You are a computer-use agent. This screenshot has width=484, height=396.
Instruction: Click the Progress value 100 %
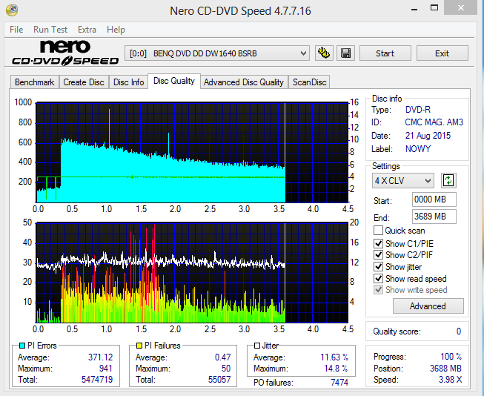pyautogui.click(x=451, y=357)
